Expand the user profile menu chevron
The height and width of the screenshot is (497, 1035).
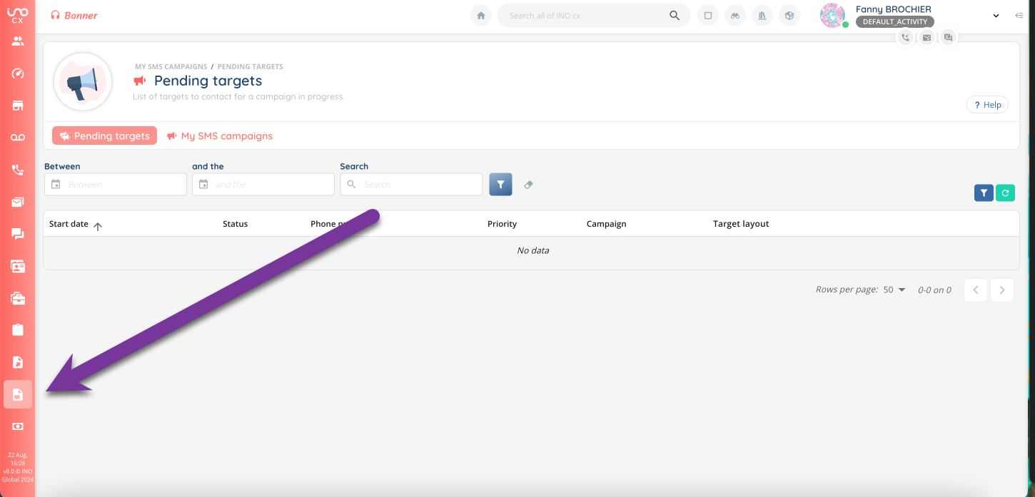tap(996, 16)
